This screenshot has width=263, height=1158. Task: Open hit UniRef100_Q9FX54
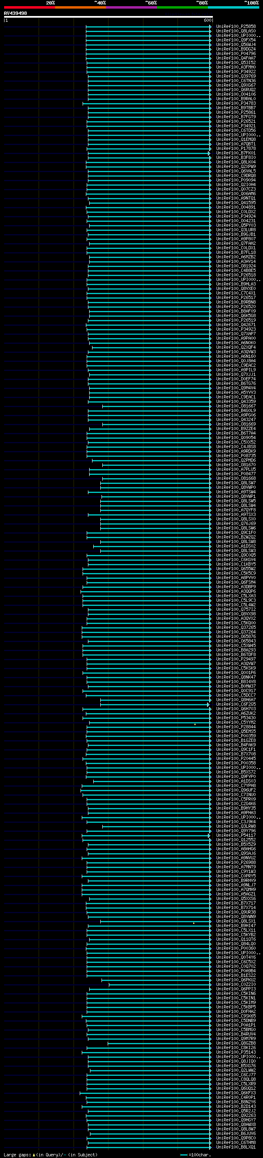pyautogui.click(x=235, y=40)
